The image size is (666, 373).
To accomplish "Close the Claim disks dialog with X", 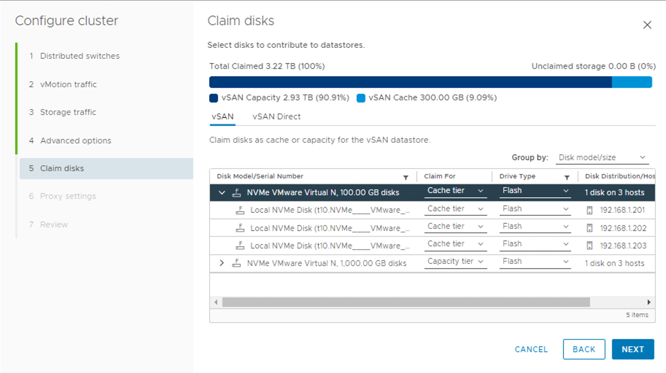I will click(x=647, y=25).
